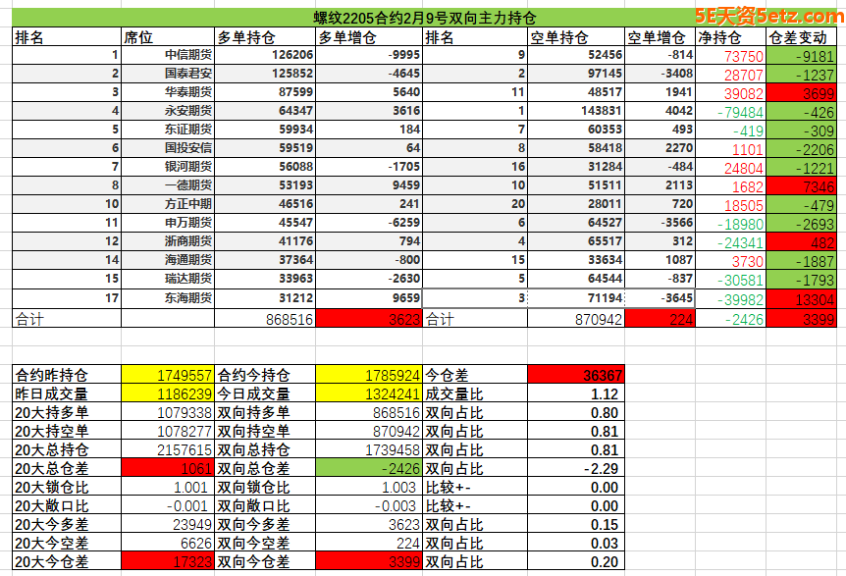Viewport: 846px width, 576px height.
Task: Click the 永安期货 row name cell
Action: pos(167,111)
